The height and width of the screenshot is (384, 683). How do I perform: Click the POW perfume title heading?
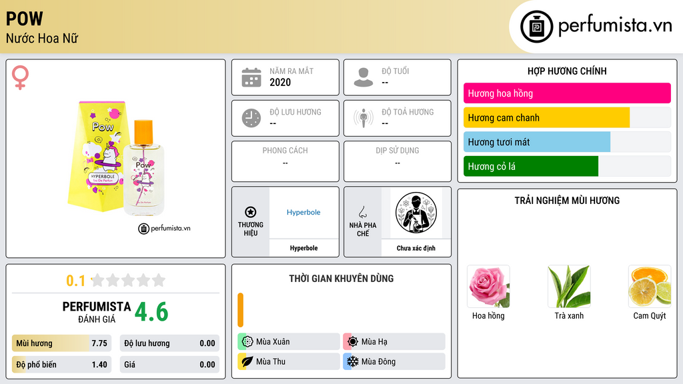tap(25, 19)
